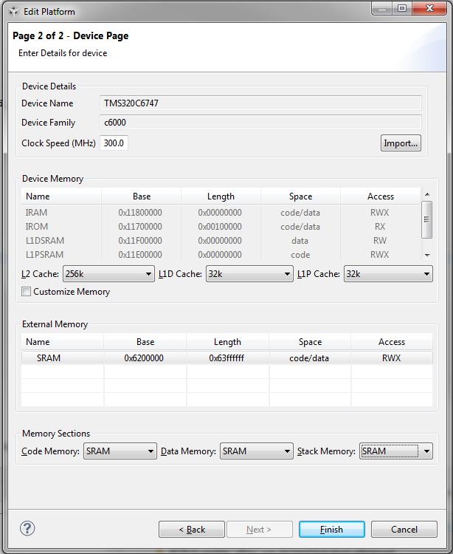
Task: Click External Memory base 0x6200000
Action: (x=144, y=358)
